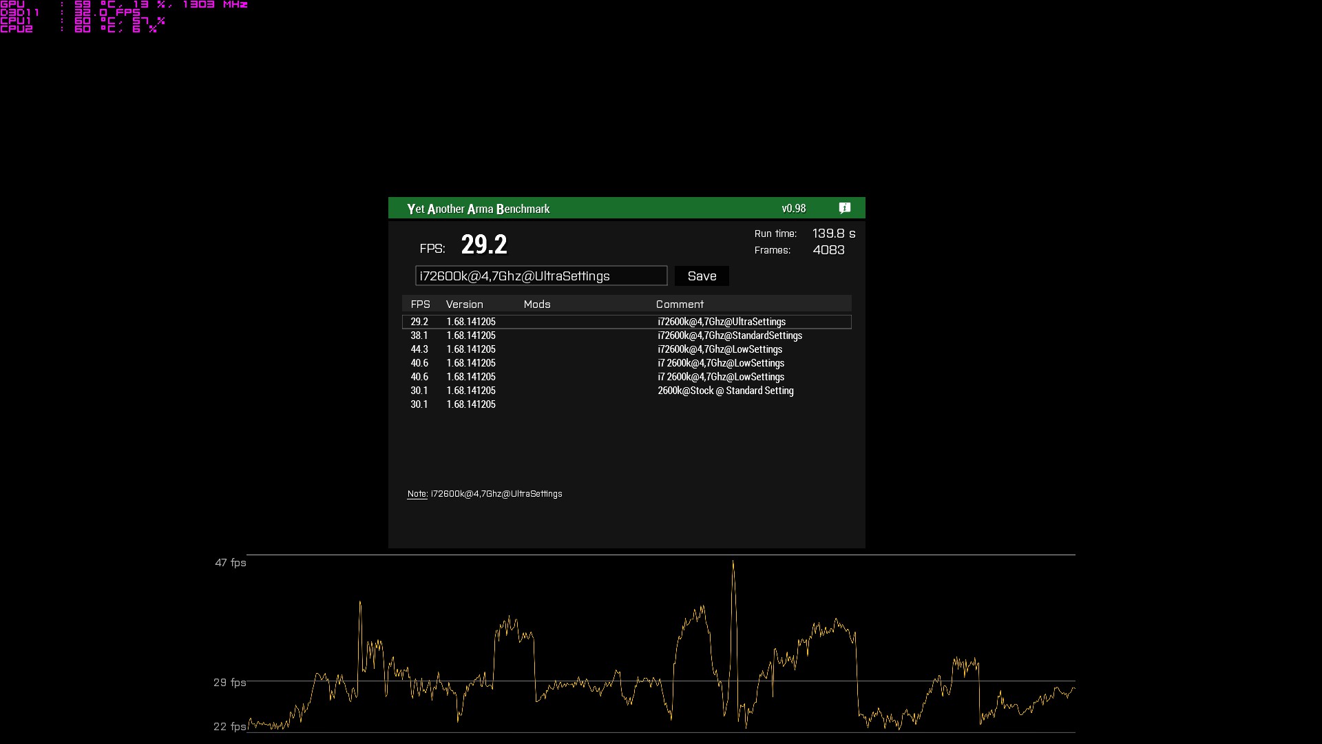Click the Note label link
Viewport: 1322px width, 744px height.
pos(417,494)
